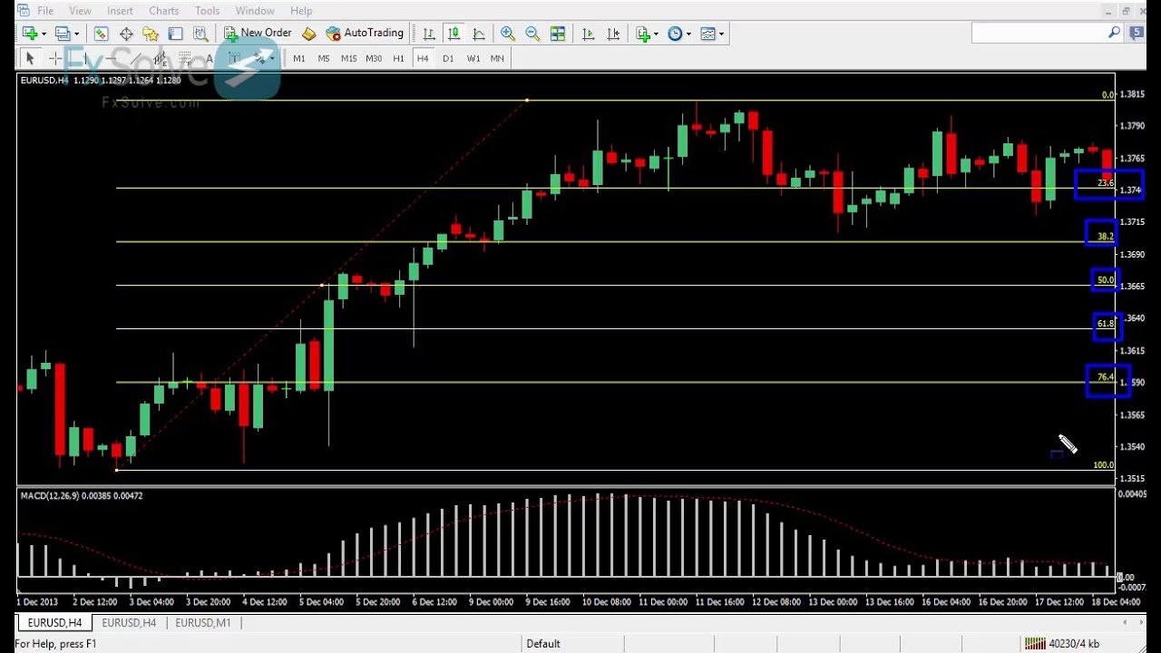The image size is (1161, 653).
Task: Click the Default profile status text
Action: click(543, 644)
